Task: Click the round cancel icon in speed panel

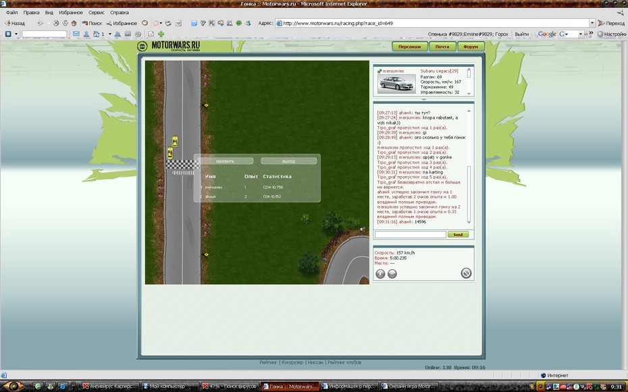Action: point(466,273)
